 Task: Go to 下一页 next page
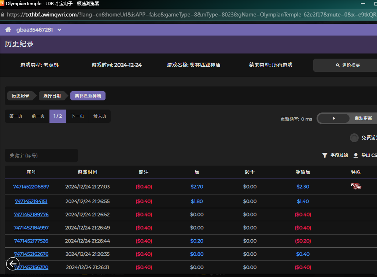coord(77,116)
